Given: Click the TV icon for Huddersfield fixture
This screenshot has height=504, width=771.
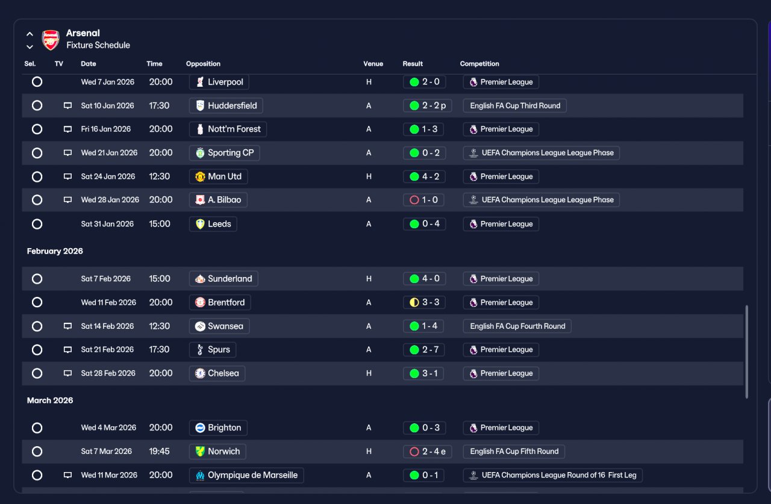Looking at the screenshot, I should coord(67,105).
